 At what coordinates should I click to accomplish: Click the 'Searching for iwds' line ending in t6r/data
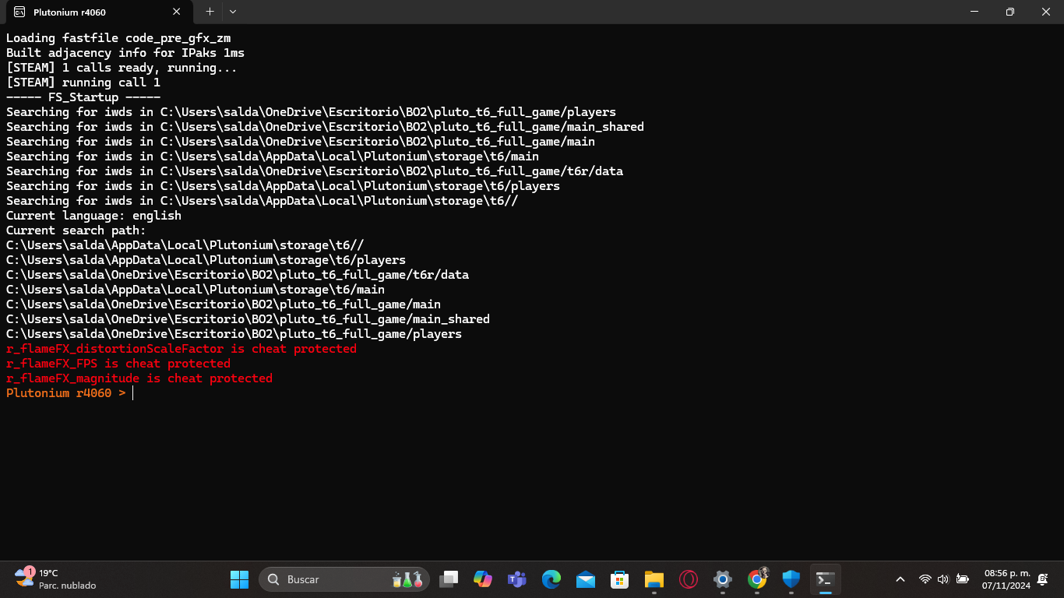[315, 171]
